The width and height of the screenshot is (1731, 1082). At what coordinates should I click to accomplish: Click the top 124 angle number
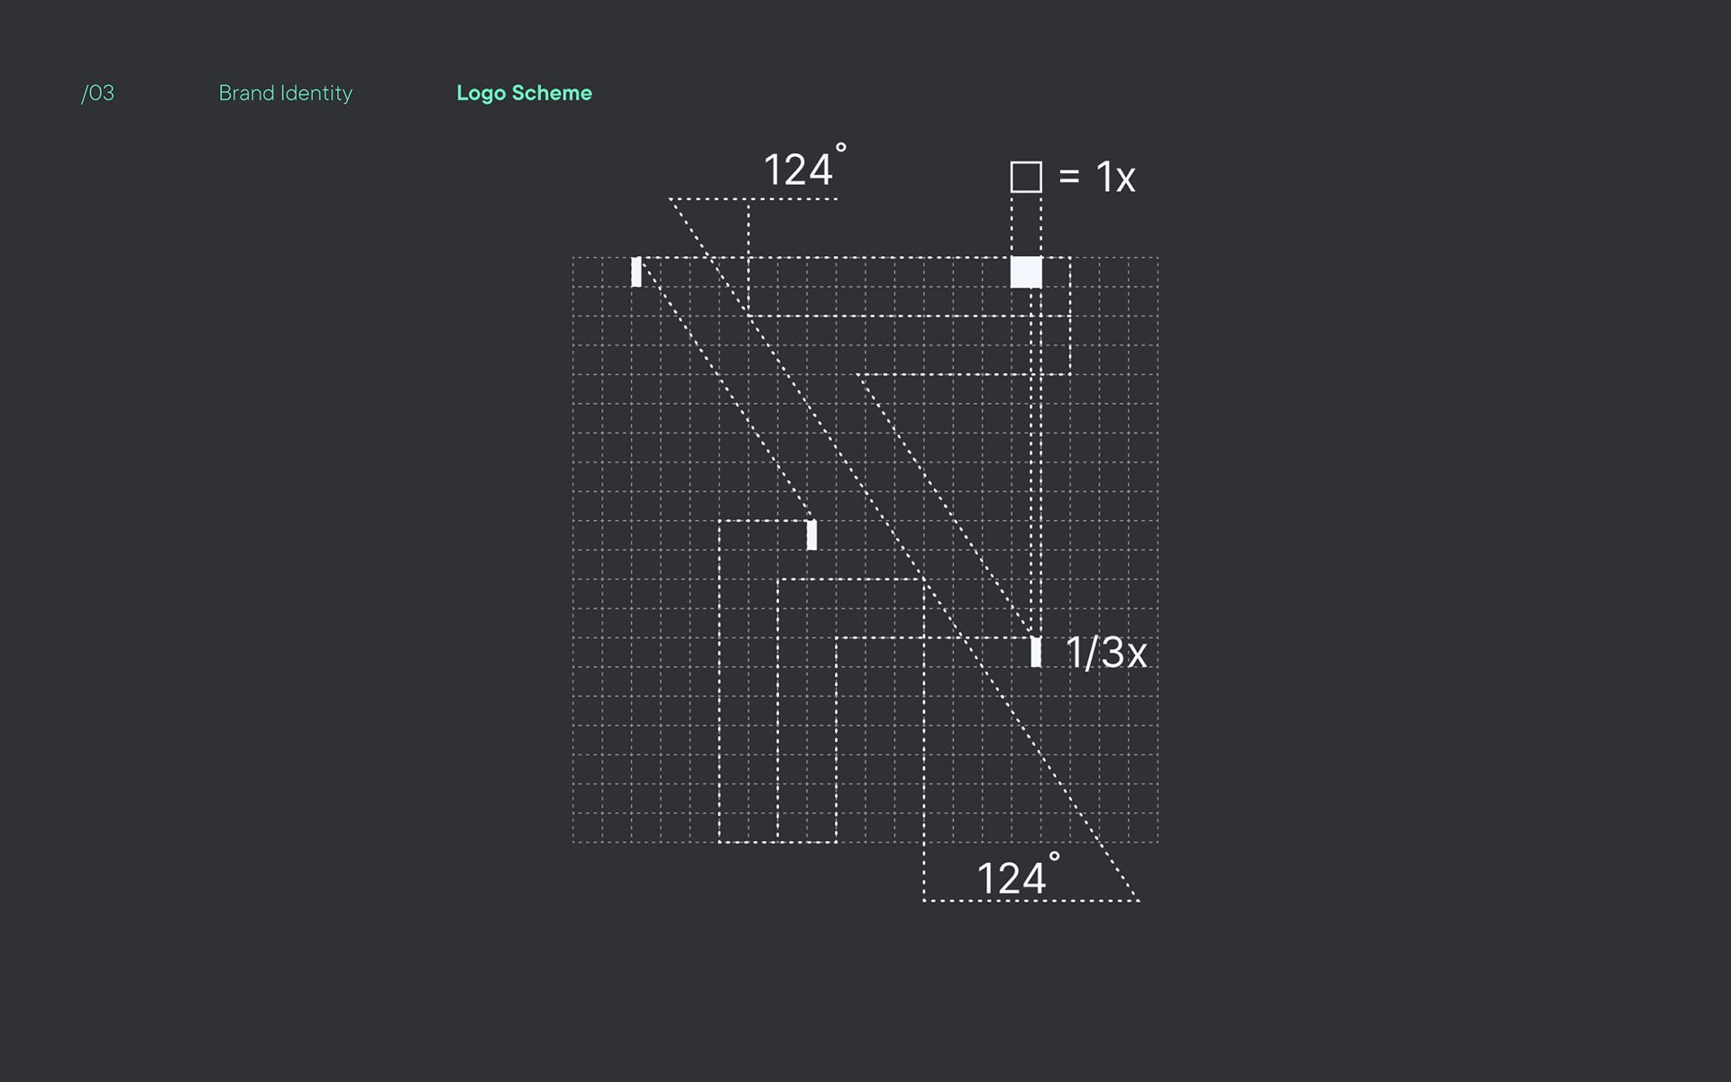(797, 170)
